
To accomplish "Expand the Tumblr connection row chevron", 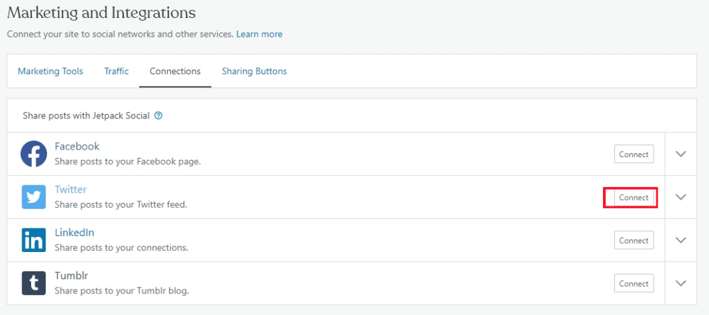I will [x=681, y=283].
